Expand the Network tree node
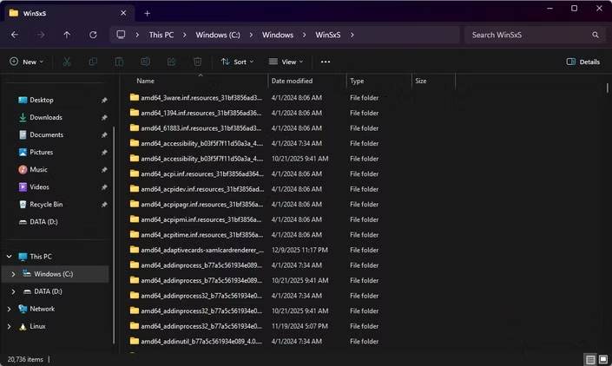Viewport: 612px width, 366px height. pyautogui.click(x=10, y=309)
